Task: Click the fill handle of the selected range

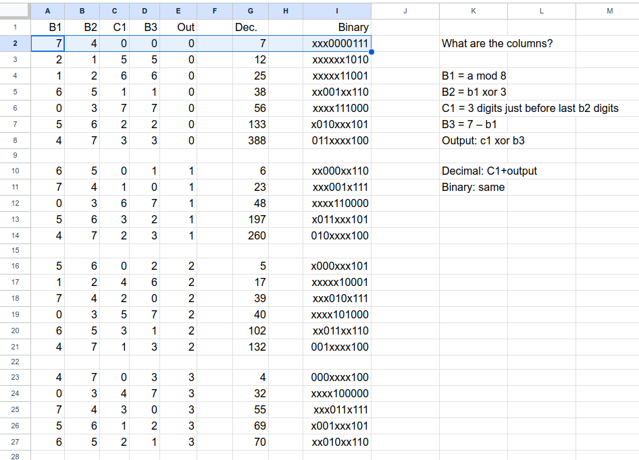Action: [x=371, y=51]
